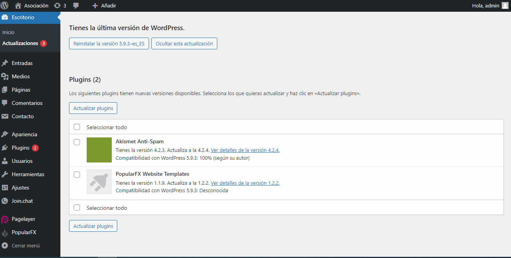Click Reinstalar la versión 5.9.3–es_ES button
Screen dimensions: 511x258
109,43
